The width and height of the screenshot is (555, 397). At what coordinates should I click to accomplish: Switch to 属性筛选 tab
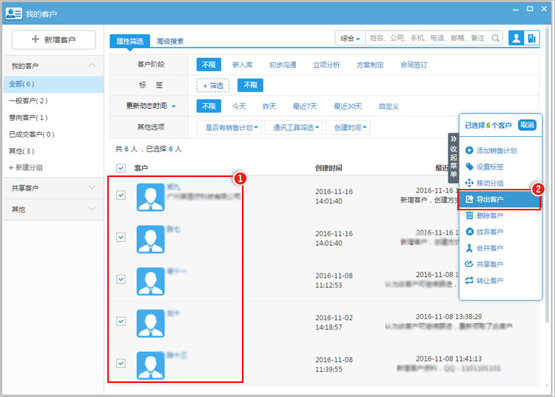pos(130,41)
